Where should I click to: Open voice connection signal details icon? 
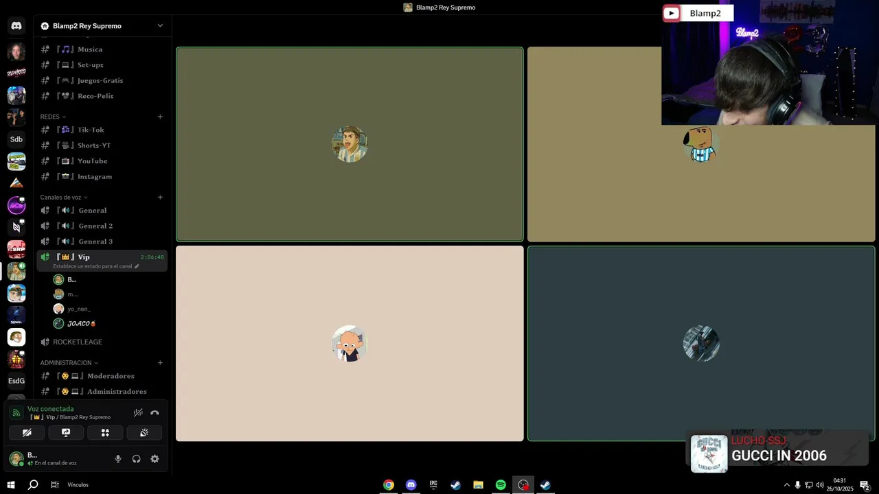[x=16, y=413]
